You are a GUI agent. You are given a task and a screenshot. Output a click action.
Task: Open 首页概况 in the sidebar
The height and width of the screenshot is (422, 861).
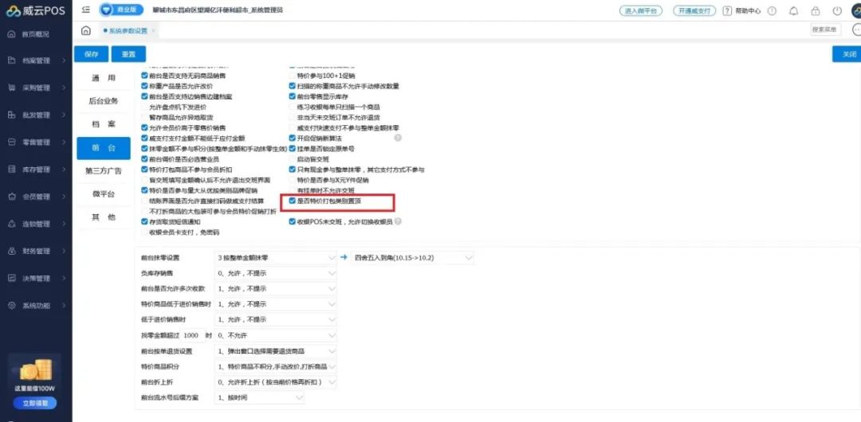(x=36, y=34)
